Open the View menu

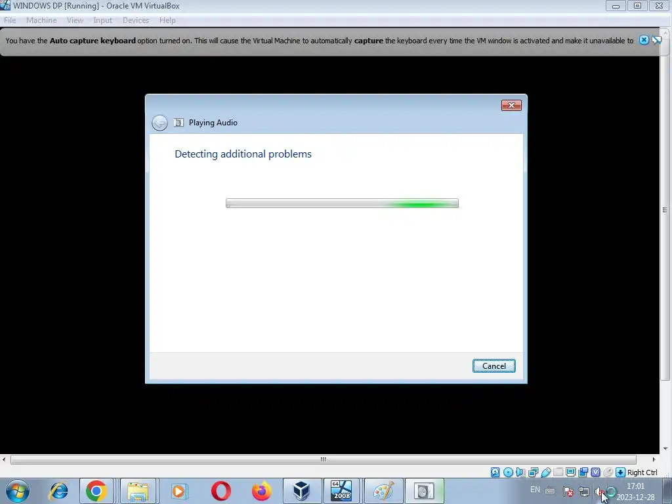tap(75, 20)
